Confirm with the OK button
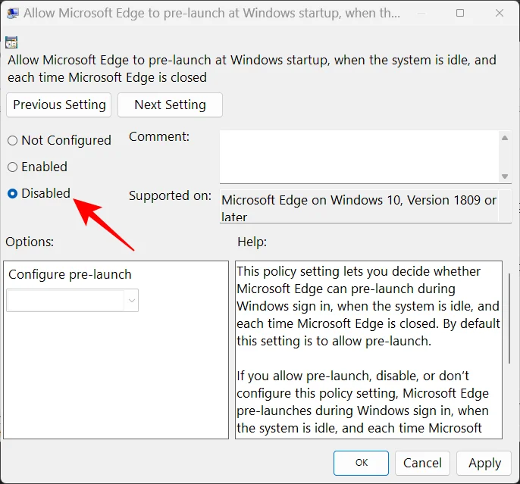The image size is (520, 484). (x=361, y=463)
